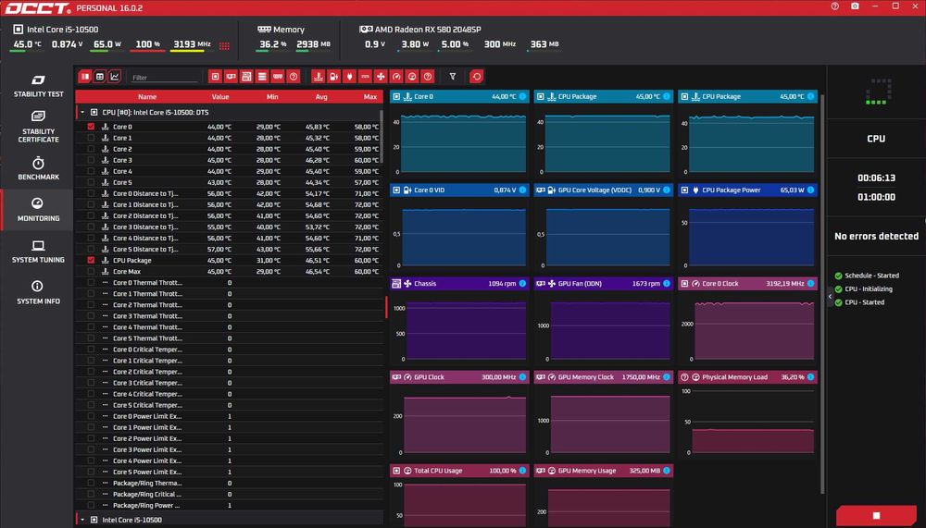The height and width of the screenshot is (528, 926).
Task: Open info for the GPU Clock graph
Action: click(522, 377)
